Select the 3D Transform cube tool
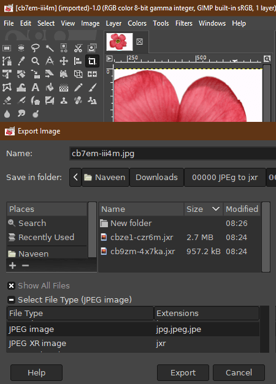This screenshot has width=276, height=384. coord(78,74)
